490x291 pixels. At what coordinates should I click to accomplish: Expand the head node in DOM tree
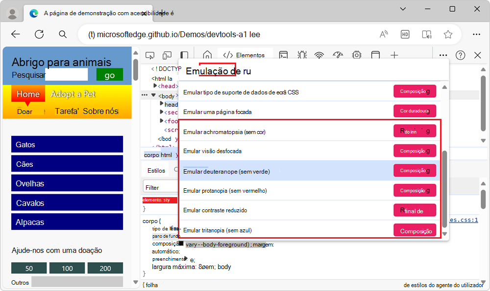point(155,86)
